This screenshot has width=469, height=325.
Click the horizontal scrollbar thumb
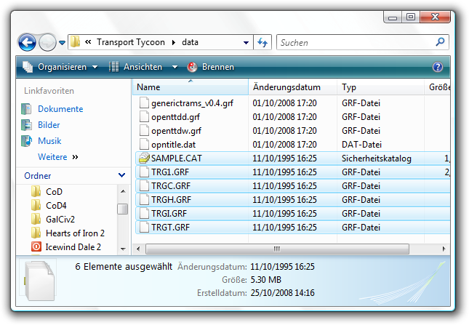pos(277,249)
